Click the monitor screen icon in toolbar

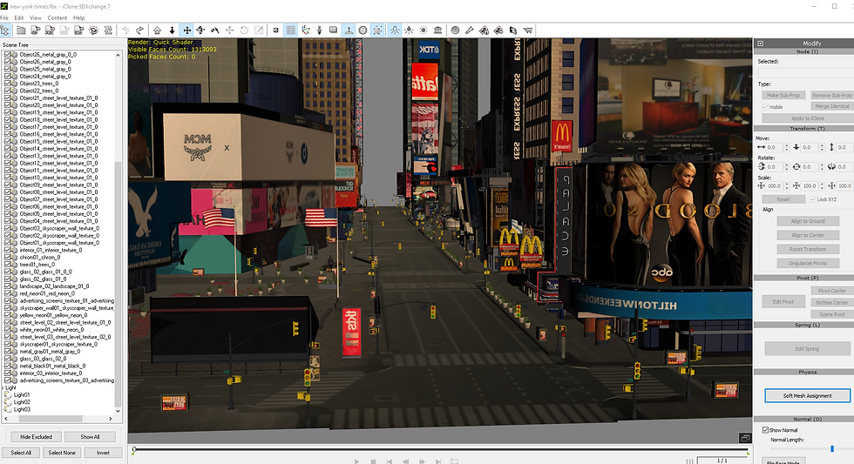(333, 30)
